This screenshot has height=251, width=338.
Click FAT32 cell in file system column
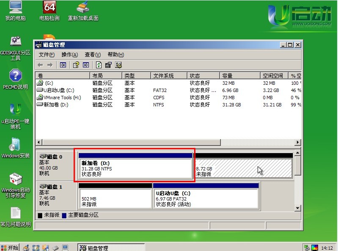160,90
